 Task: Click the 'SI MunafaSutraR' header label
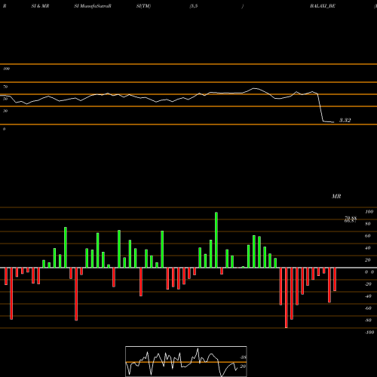click(x=93, y=6)
